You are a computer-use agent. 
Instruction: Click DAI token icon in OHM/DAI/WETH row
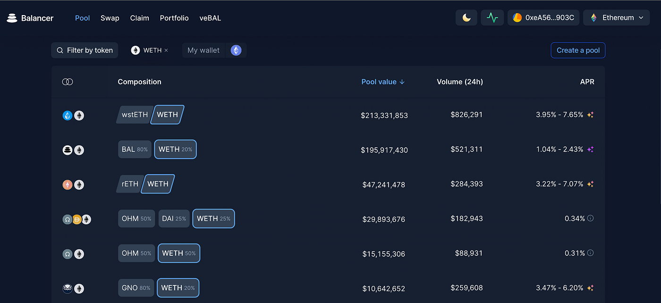tap(76, 219)
